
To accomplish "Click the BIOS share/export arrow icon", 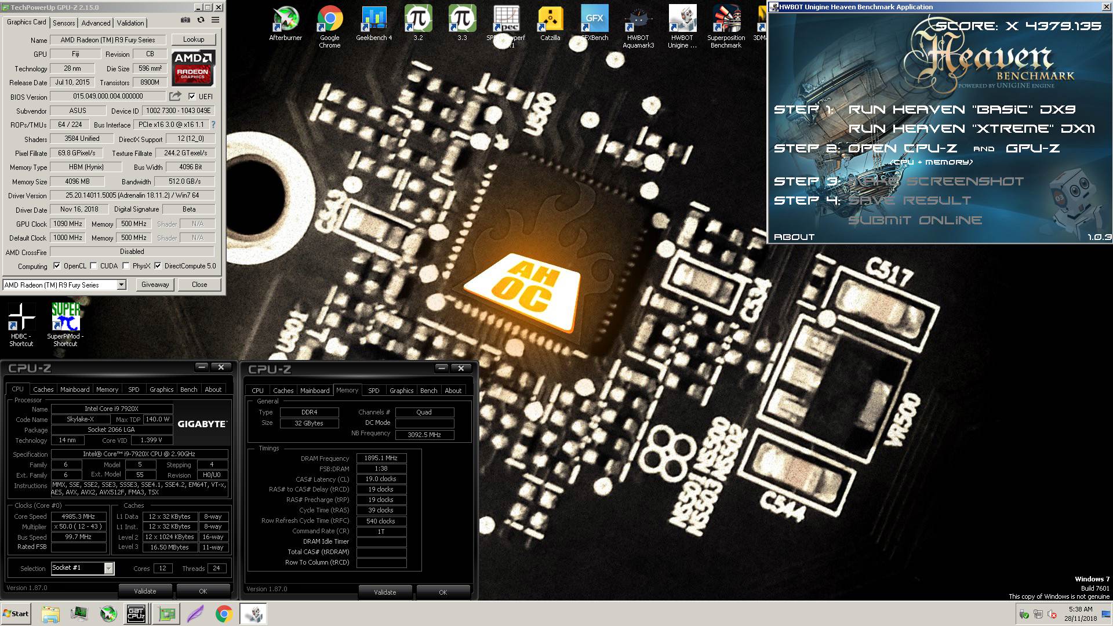I will (x=175, y=96).
